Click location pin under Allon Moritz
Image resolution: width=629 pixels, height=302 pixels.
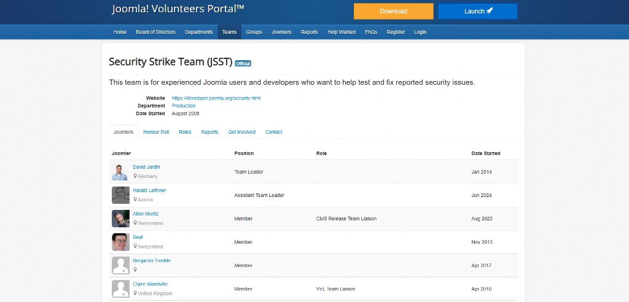coord(135,223)
